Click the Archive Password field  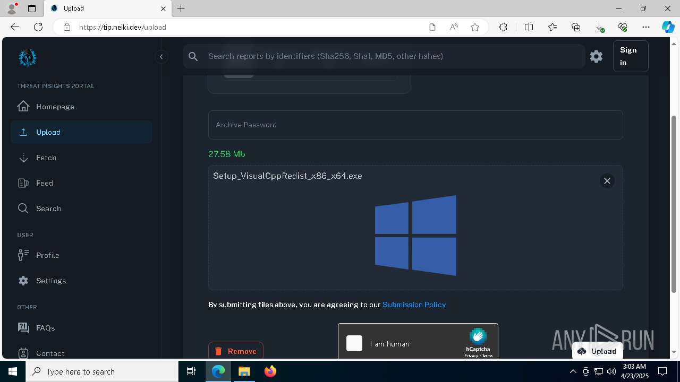coord(415,125)
